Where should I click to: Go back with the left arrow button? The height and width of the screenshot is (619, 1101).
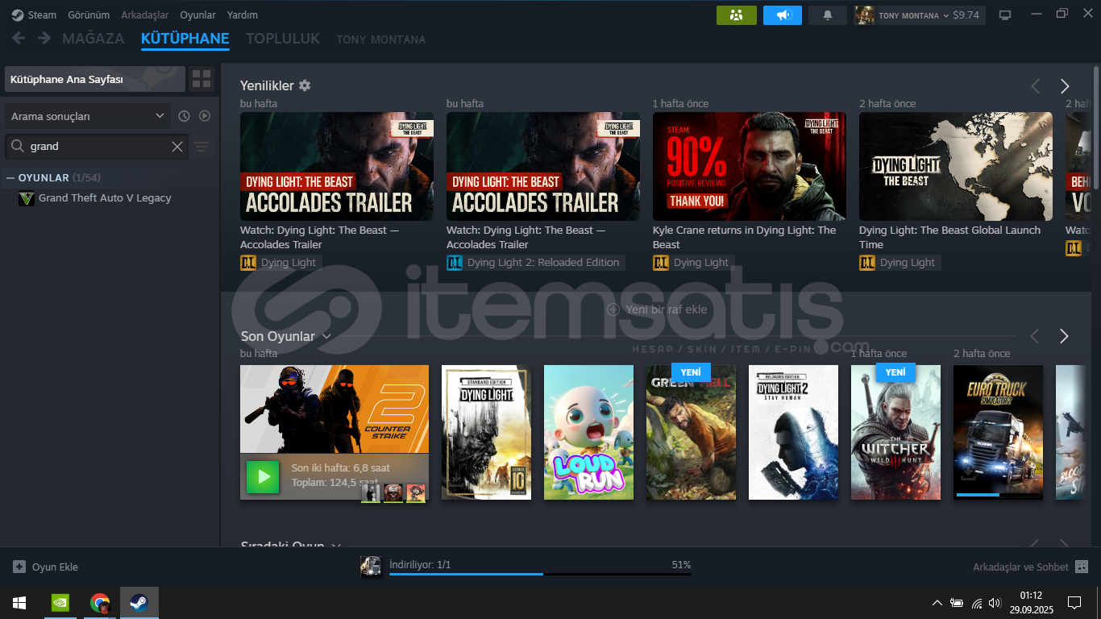coord(19,38)
